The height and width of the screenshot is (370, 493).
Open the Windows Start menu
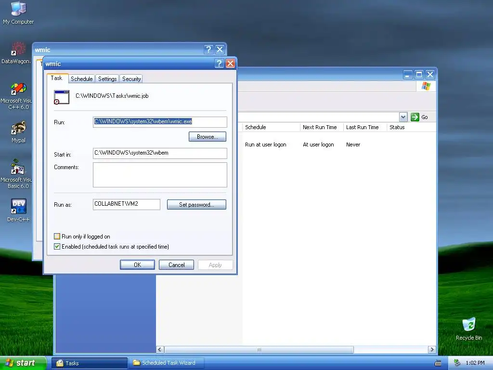point(23,363)
